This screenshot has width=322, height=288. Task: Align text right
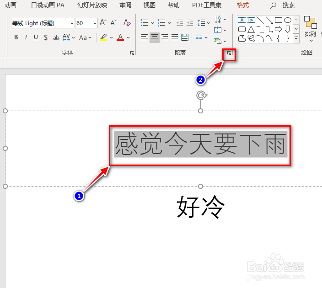(165, 37)
